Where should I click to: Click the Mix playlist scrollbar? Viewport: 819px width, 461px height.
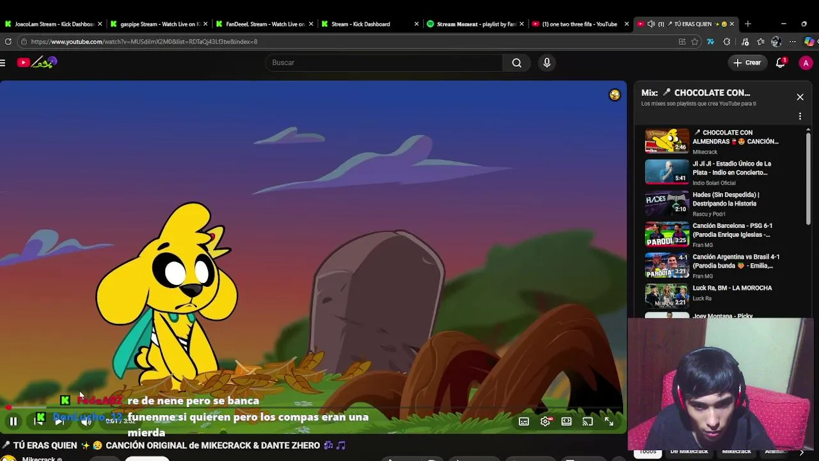coord(807,179)
